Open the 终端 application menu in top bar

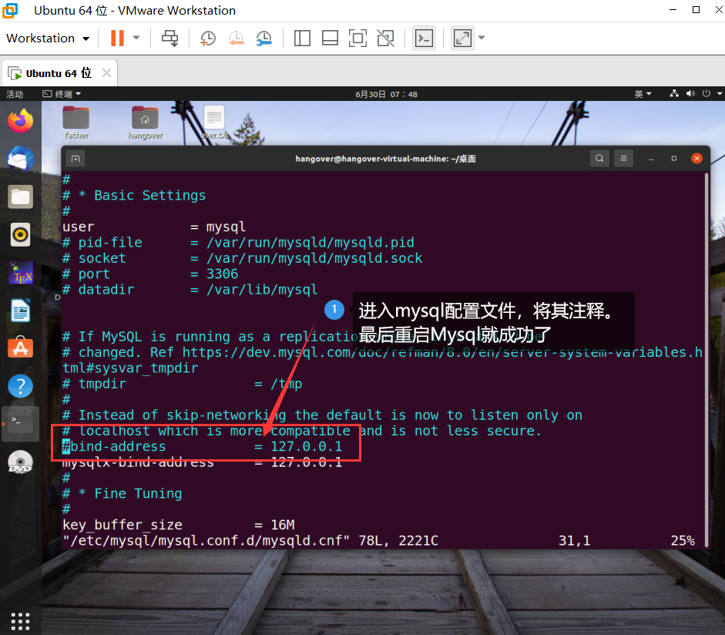tap(62, 94)
